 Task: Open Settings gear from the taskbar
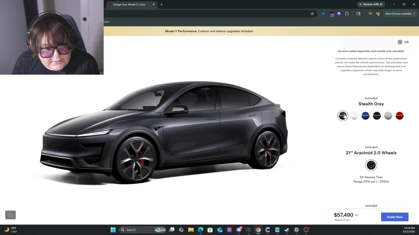[x=296, y=230]
